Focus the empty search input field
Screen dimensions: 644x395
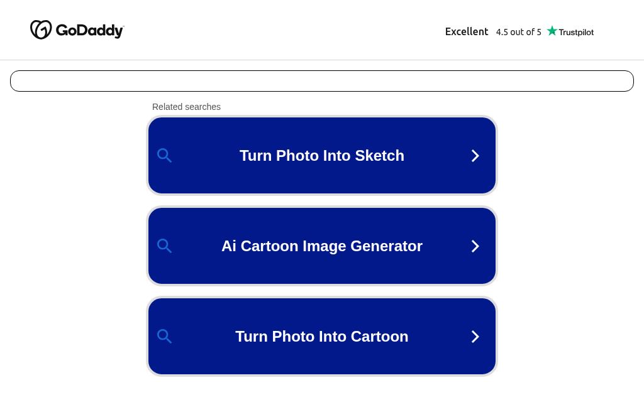322,81
